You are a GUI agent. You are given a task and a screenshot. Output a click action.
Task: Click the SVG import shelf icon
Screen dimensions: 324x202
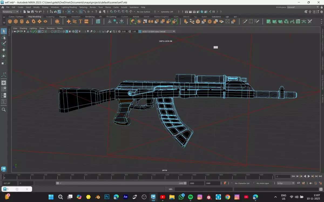pos(86,22)
